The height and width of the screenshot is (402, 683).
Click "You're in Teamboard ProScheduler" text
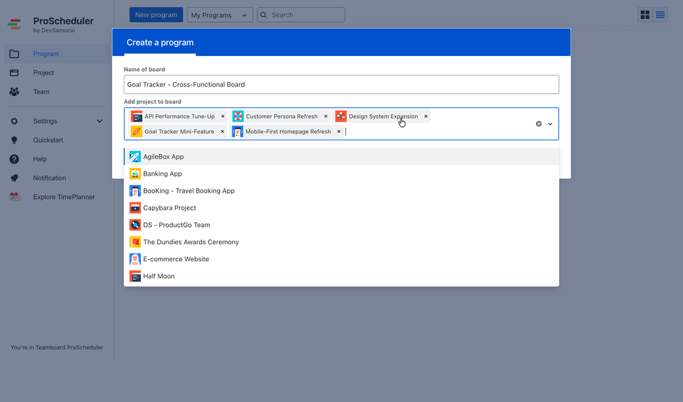coord(57,347)
